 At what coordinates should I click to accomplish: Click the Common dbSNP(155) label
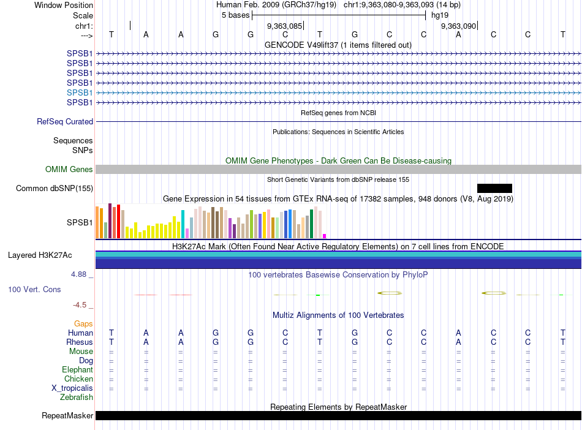click(x=54, y=189)
